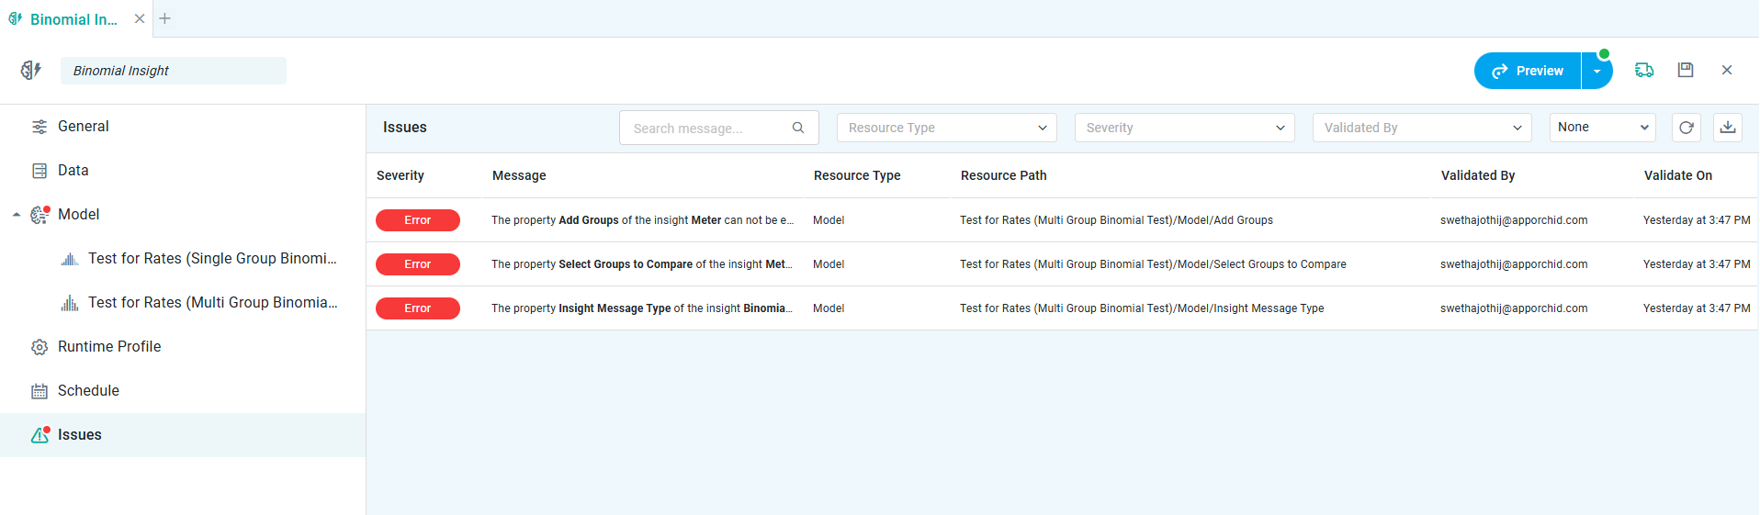Click the Preview button
The image size is (1760, 515).
pos(1528,71)
